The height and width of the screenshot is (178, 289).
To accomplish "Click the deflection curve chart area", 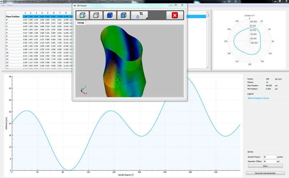I will point(126,123).
